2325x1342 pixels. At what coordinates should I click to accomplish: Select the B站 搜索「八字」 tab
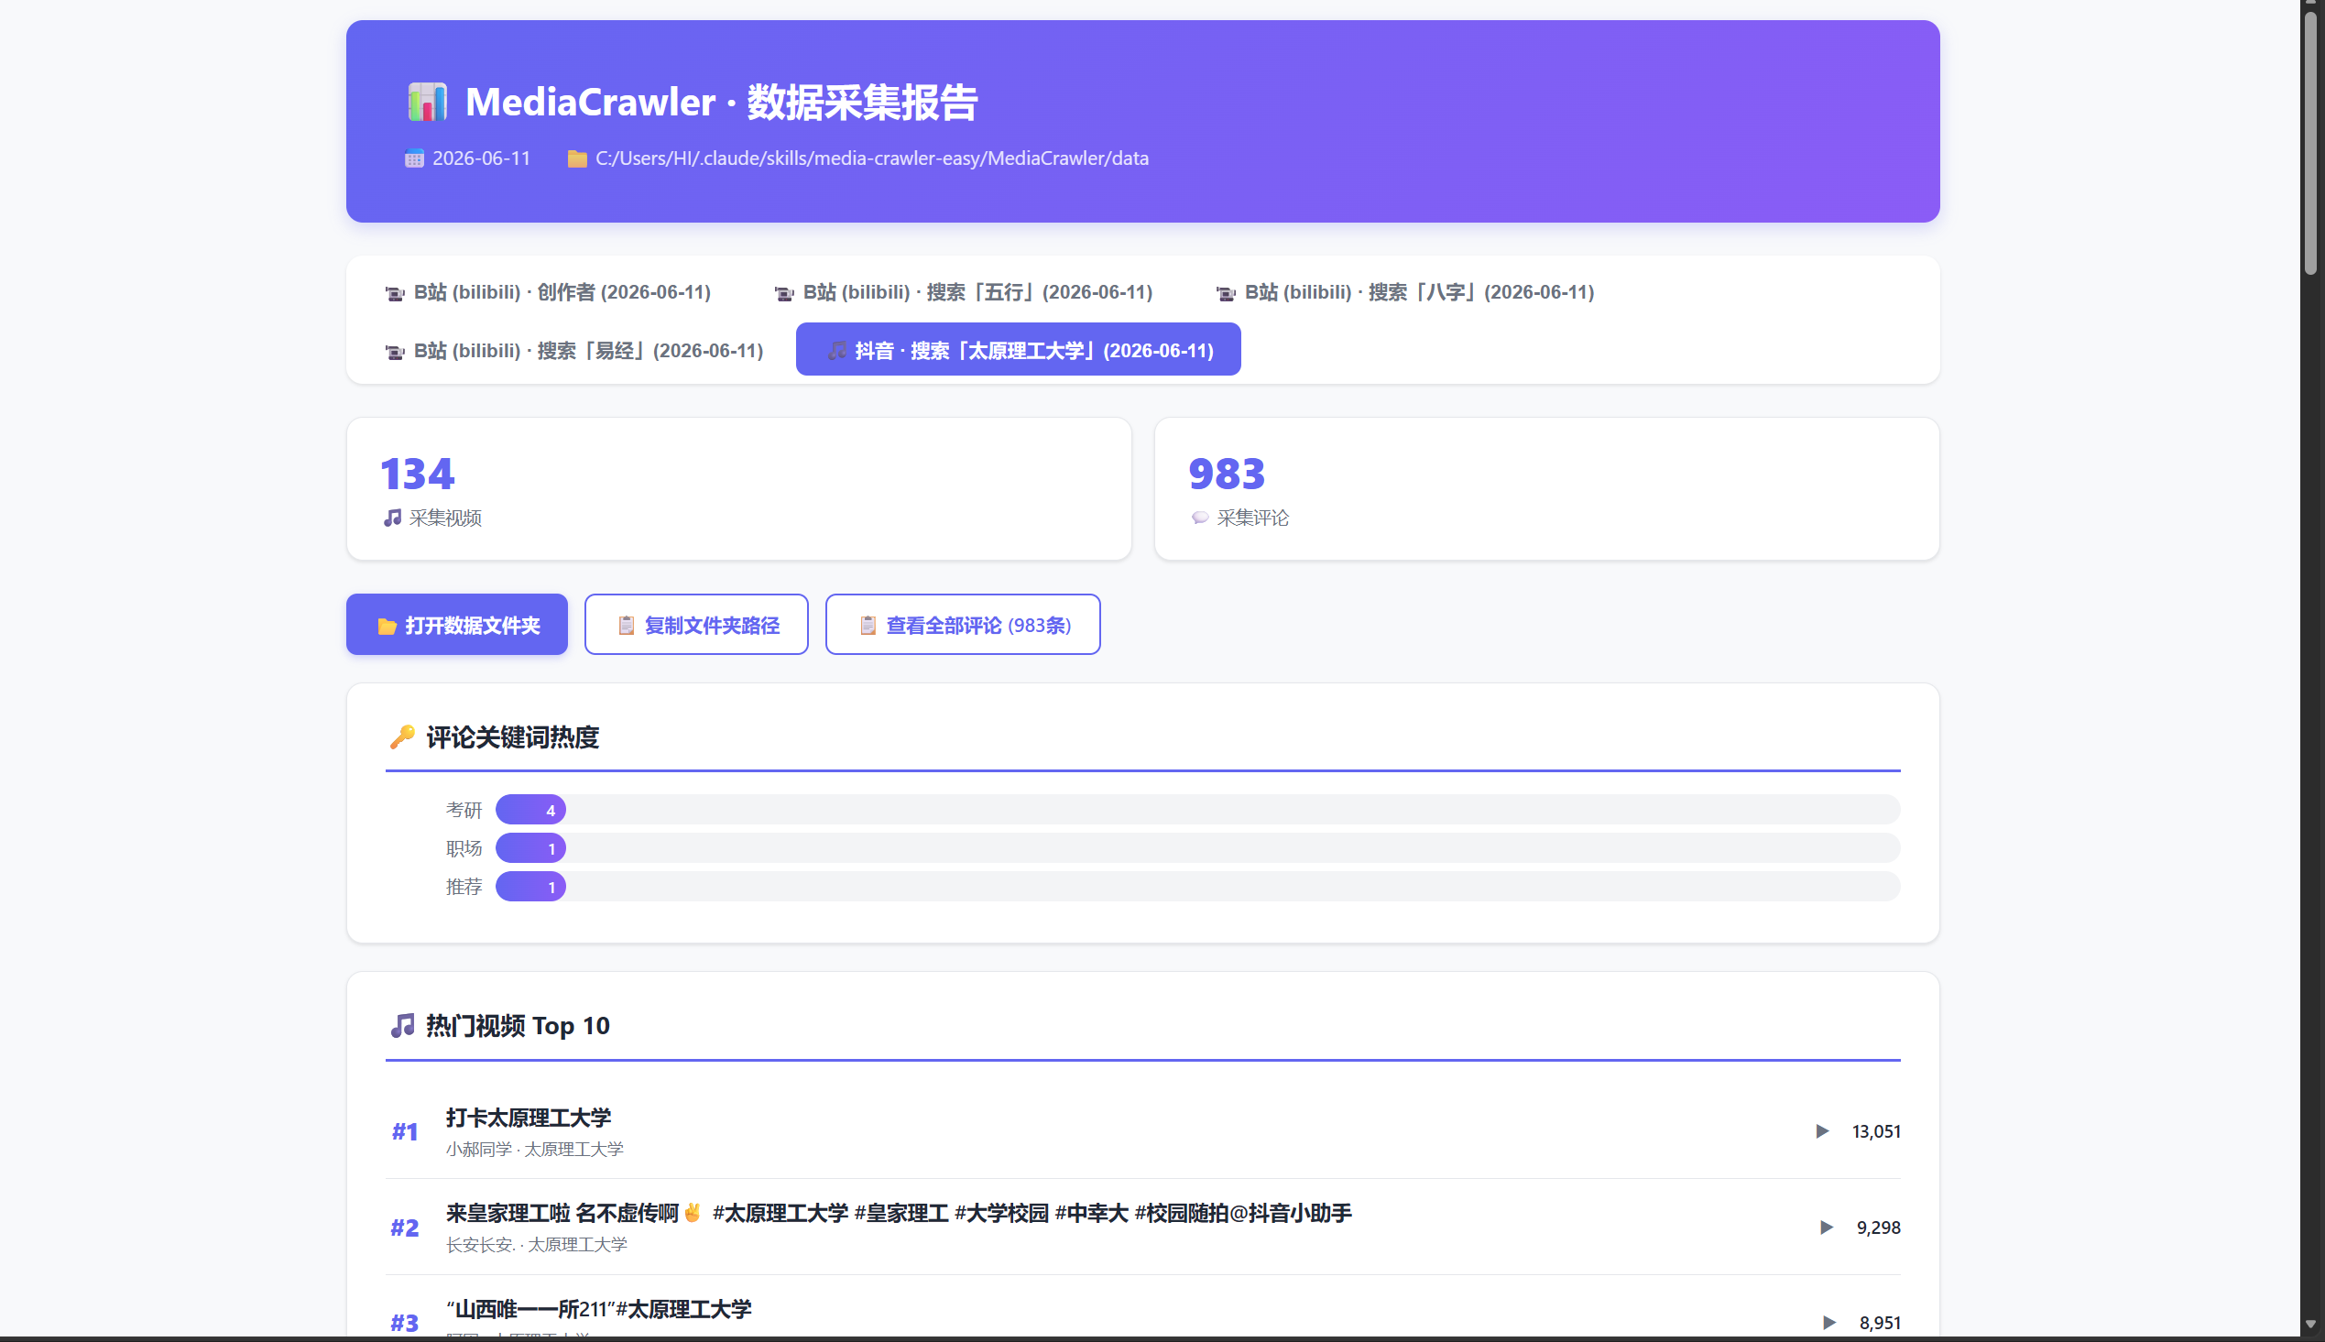(x=1405, y=292)
